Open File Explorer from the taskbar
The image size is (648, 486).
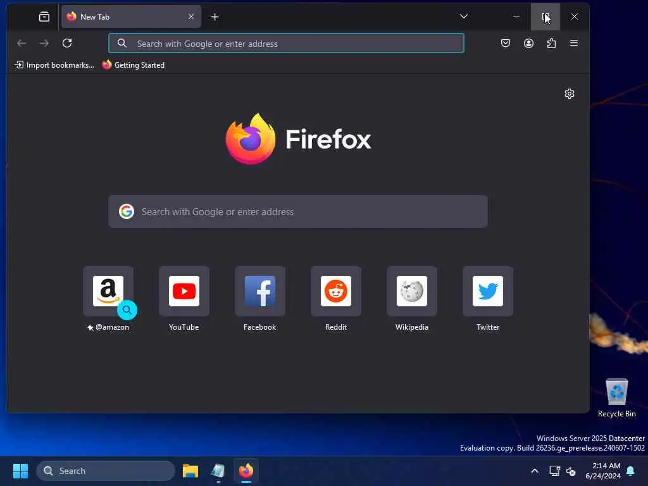190,471
